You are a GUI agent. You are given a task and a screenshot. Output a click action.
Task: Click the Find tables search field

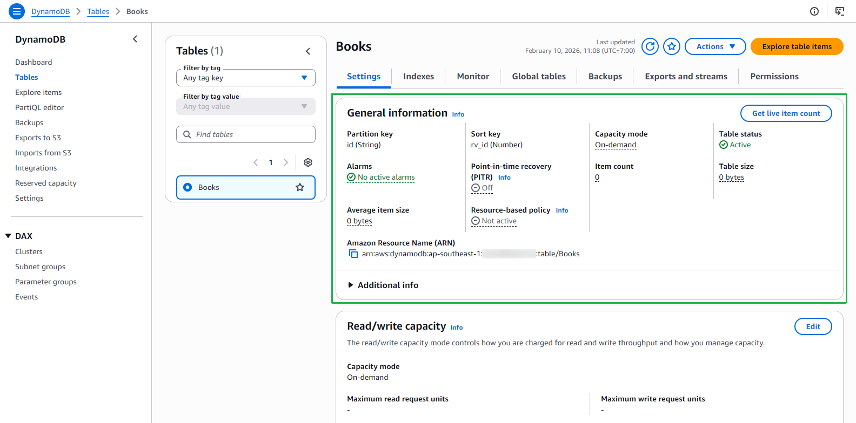(x=246, y=134)
